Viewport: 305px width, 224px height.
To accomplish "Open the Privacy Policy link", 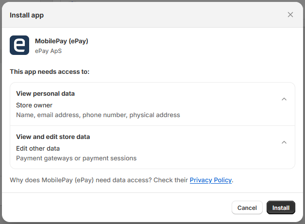I will [210, 180].
